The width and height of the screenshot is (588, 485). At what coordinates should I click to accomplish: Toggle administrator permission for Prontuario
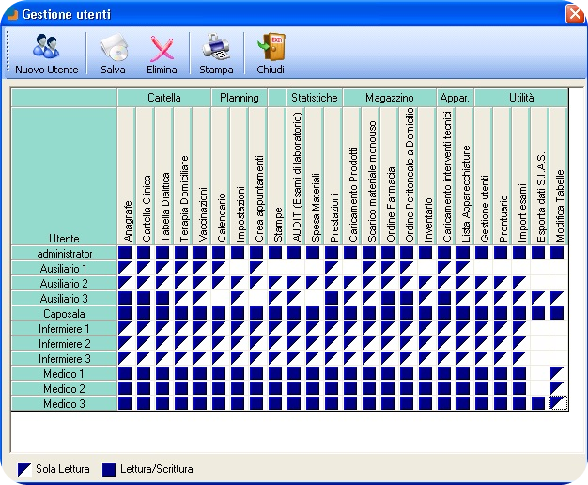coord(501,253)
